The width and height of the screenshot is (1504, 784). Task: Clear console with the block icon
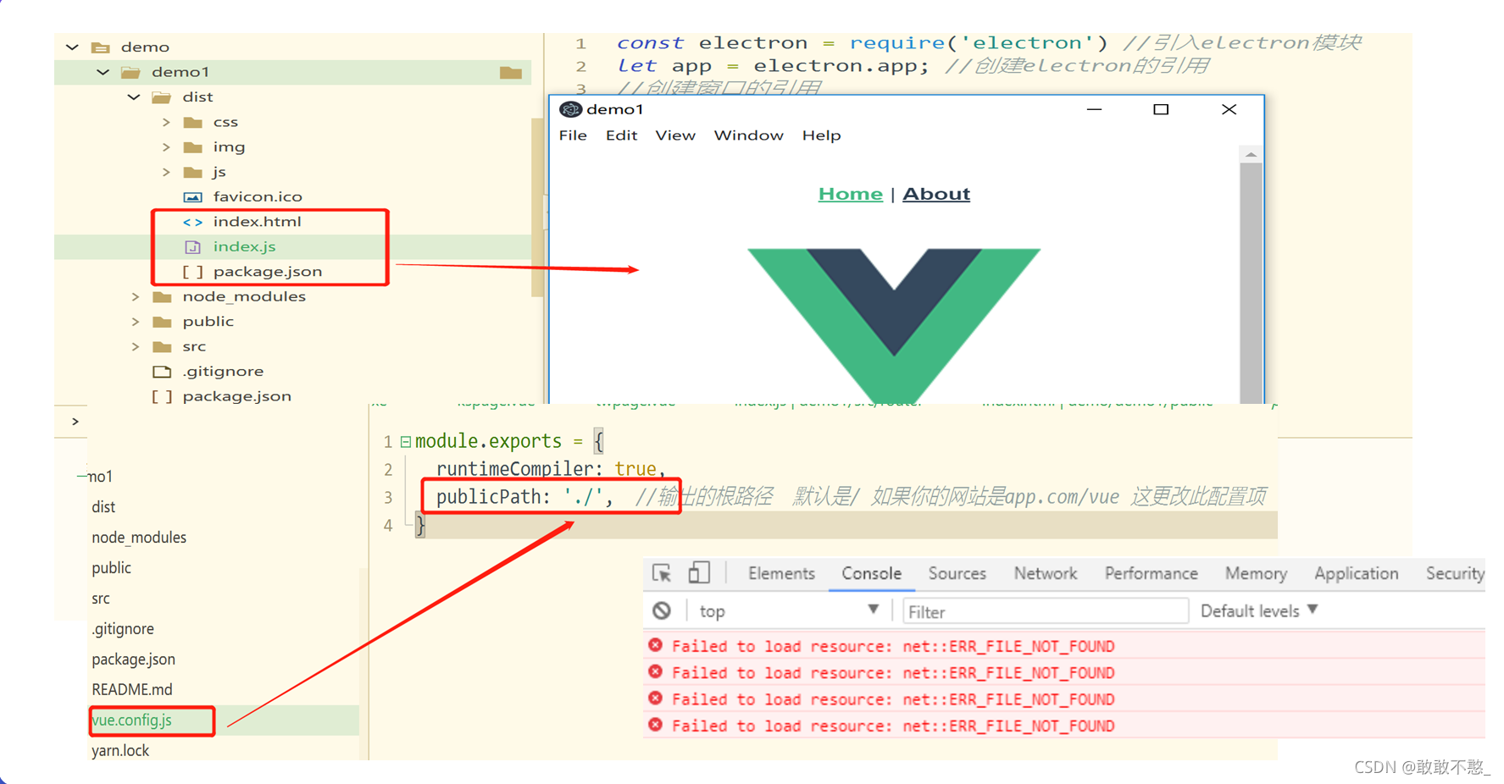(662, 610)
